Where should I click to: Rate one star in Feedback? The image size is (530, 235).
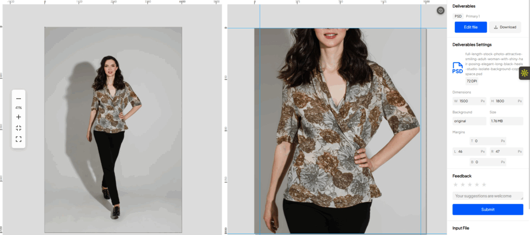[x=455, y=184]
